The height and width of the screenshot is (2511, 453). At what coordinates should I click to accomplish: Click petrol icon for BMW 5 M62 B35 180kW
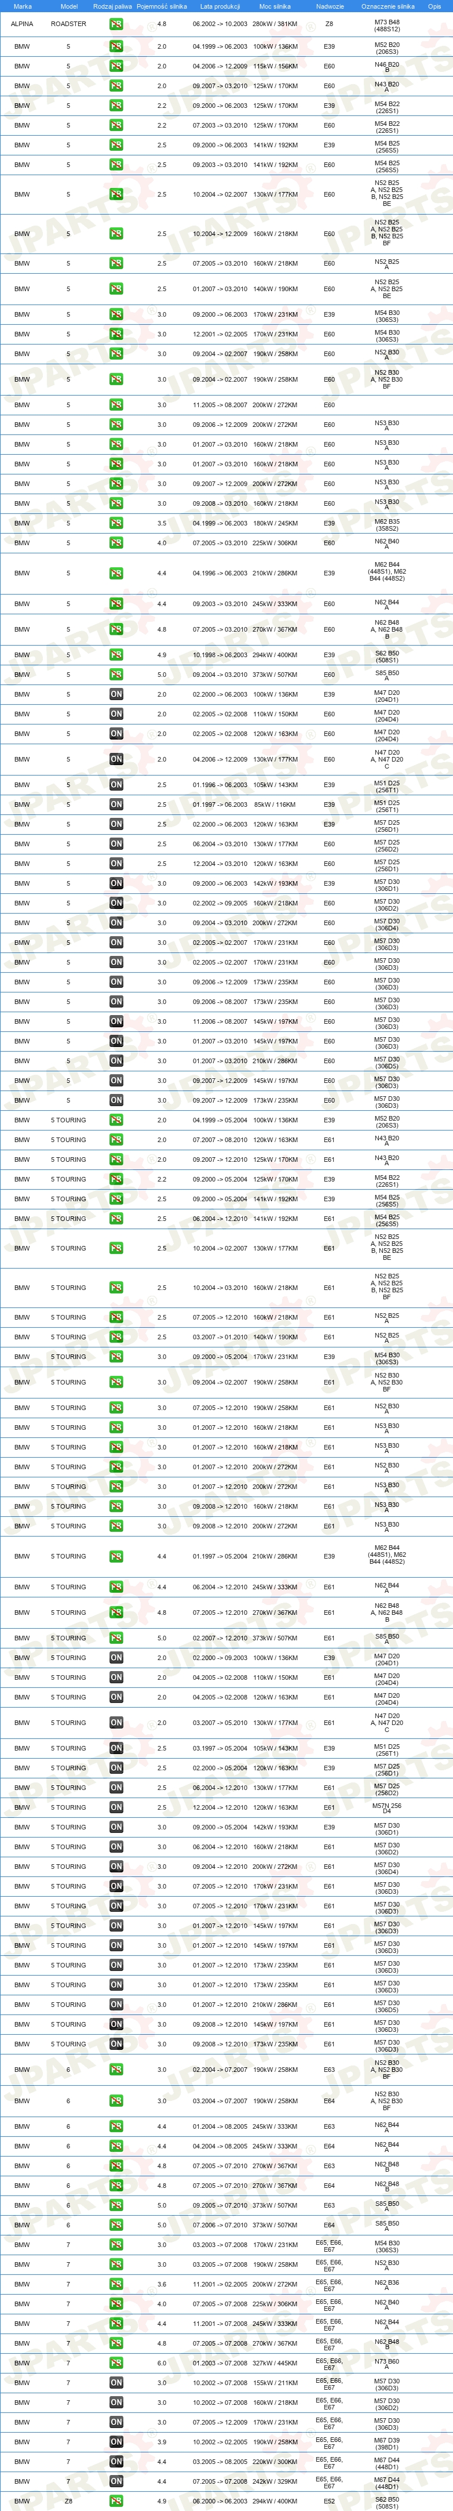tap(116, 523)
